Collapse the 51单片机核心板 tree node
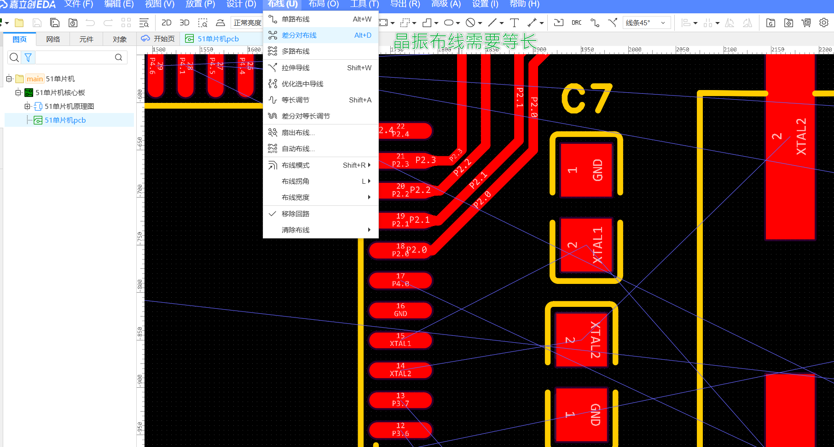Screen dimensions: 834x447 18,93
